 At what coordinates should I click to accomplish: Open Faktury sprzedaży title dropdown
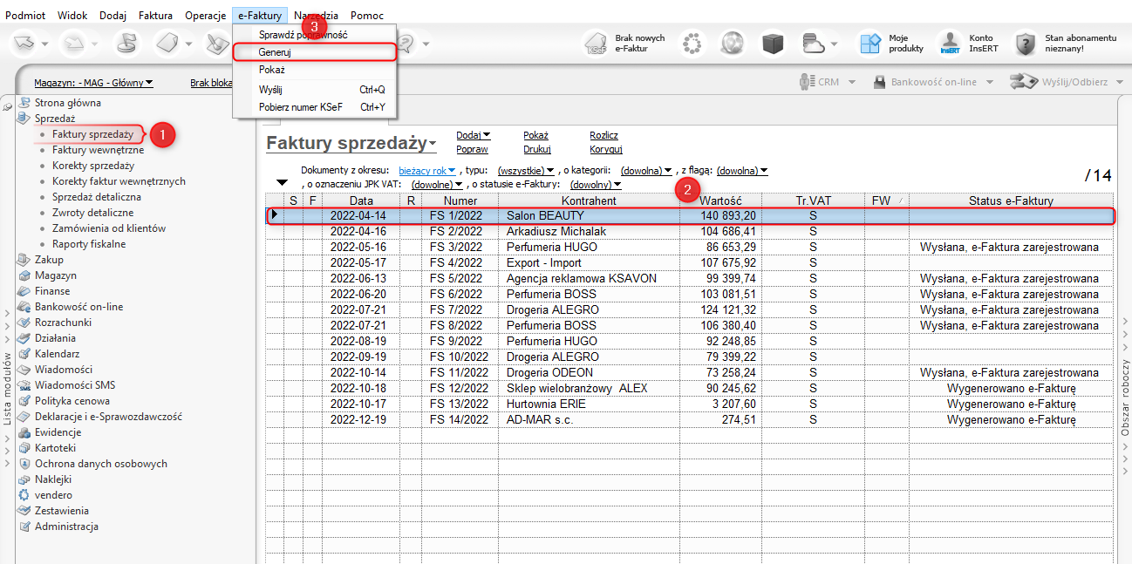[x=351, y=144]
